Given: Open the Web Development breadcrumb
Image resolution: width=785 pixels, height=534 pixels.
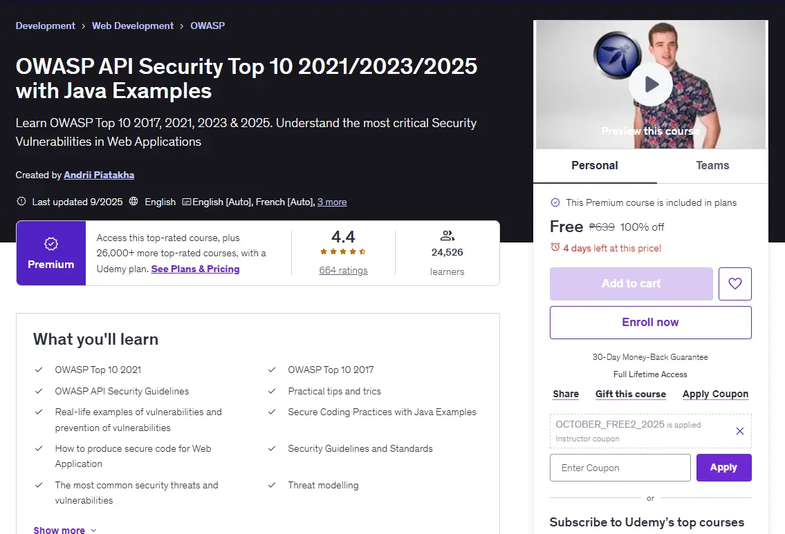Looking at the screenshot, I should click(x=133, y=26).
